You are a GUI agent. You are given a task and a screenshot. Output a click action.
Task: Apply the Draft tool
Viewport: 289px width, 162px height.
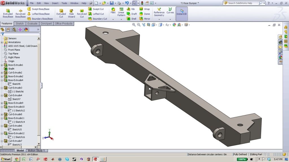coord(132,14)
